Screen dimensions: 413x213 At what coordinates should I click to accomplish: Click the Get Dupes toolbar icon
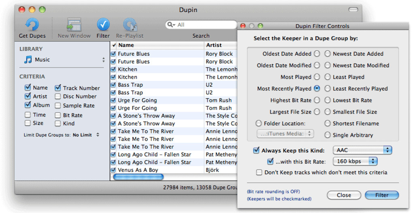(x=32, y=25)
